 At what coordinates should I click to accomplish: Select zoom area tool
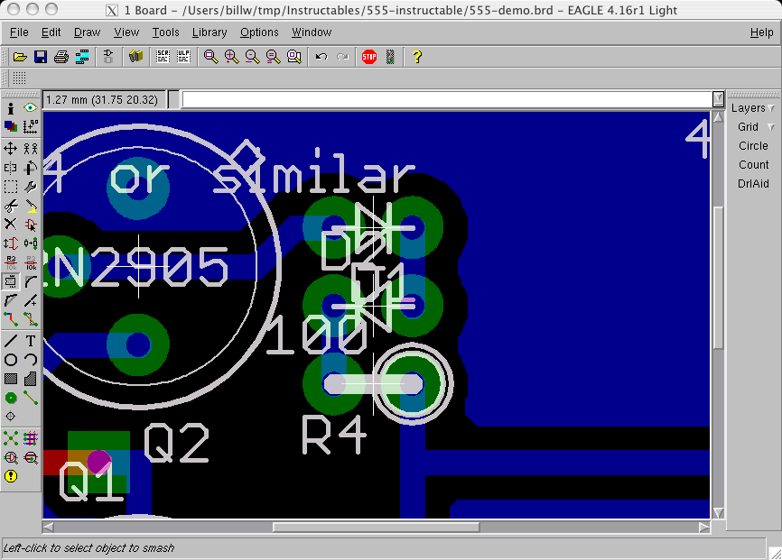[294, 57]
